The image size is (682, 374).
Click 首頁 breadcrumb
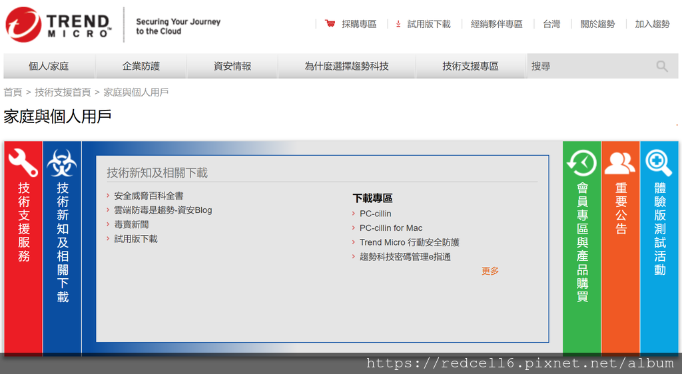(x=13, y=92)
